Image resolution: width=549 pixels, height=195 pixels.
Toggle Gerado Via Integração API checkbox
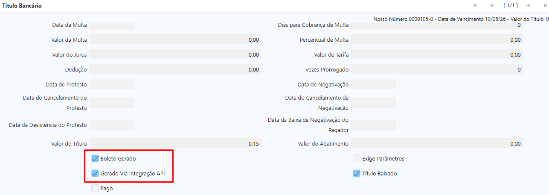coord(95,174)
